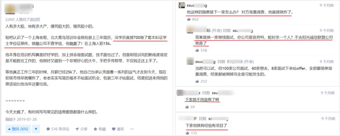Open the answer author's avatar at top left

click(x=9, y=9)
